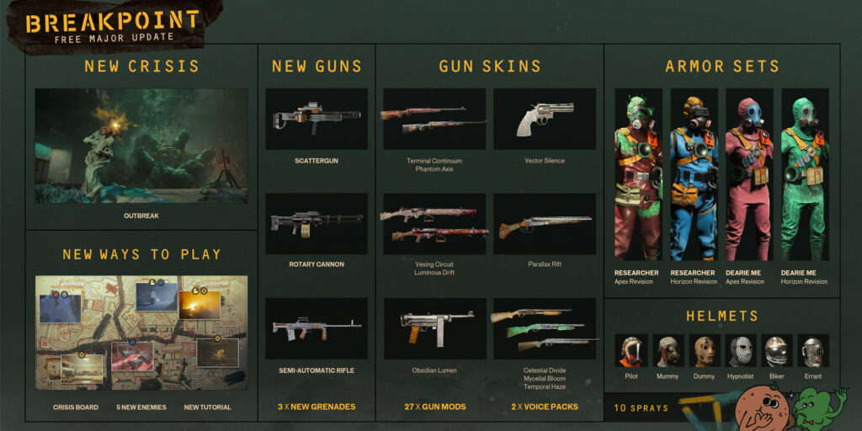Select the Pilot helmet icon

pos(631,351)
